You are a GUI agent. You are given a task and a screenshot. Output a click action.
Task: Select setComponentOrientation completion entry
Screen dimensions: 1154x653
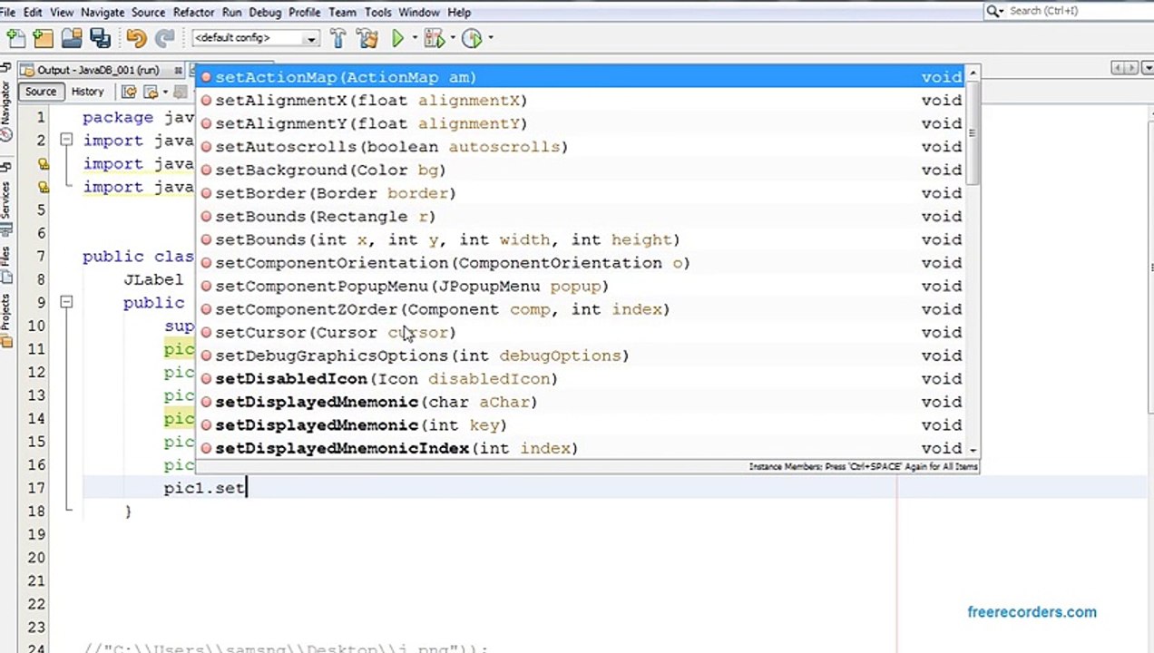pos(582,263)
